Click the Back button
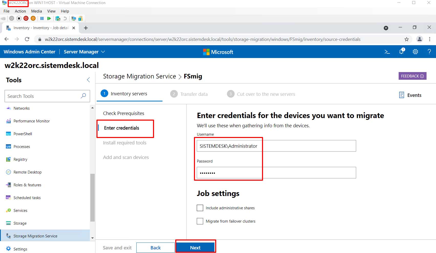Image resolution: width=436 pixels, height=253 pixels. click(x=156, y=248)
